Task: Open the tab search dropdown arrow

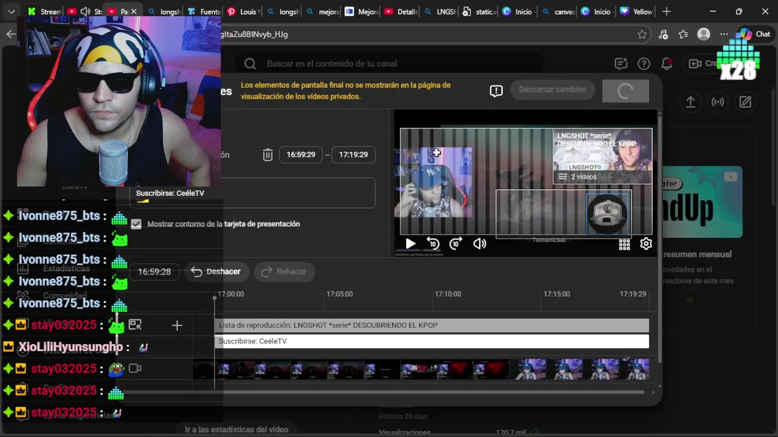Action: tap(12, 12)
